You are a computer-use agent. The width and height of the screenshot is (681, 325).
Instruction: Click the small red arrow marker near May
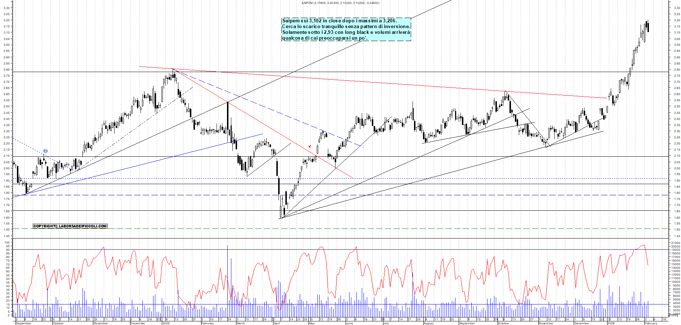tap(310, 146)
